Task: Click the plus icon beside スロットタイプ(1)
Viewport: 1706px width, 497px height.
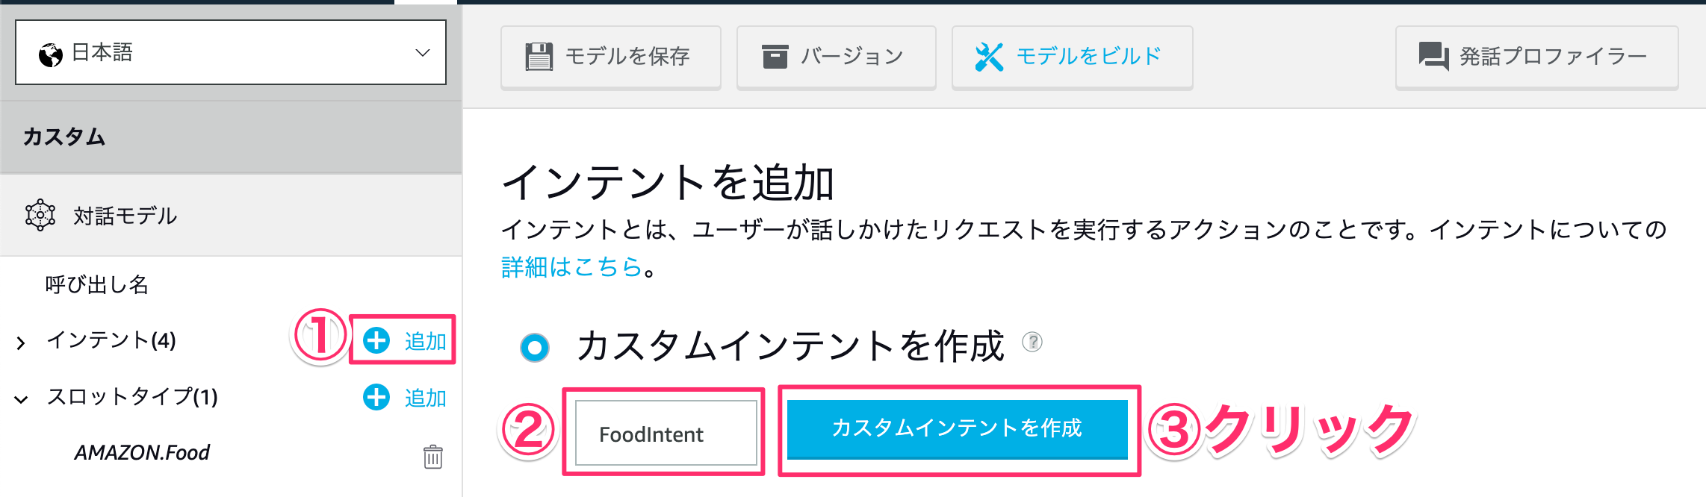Action: pos(376,397)
